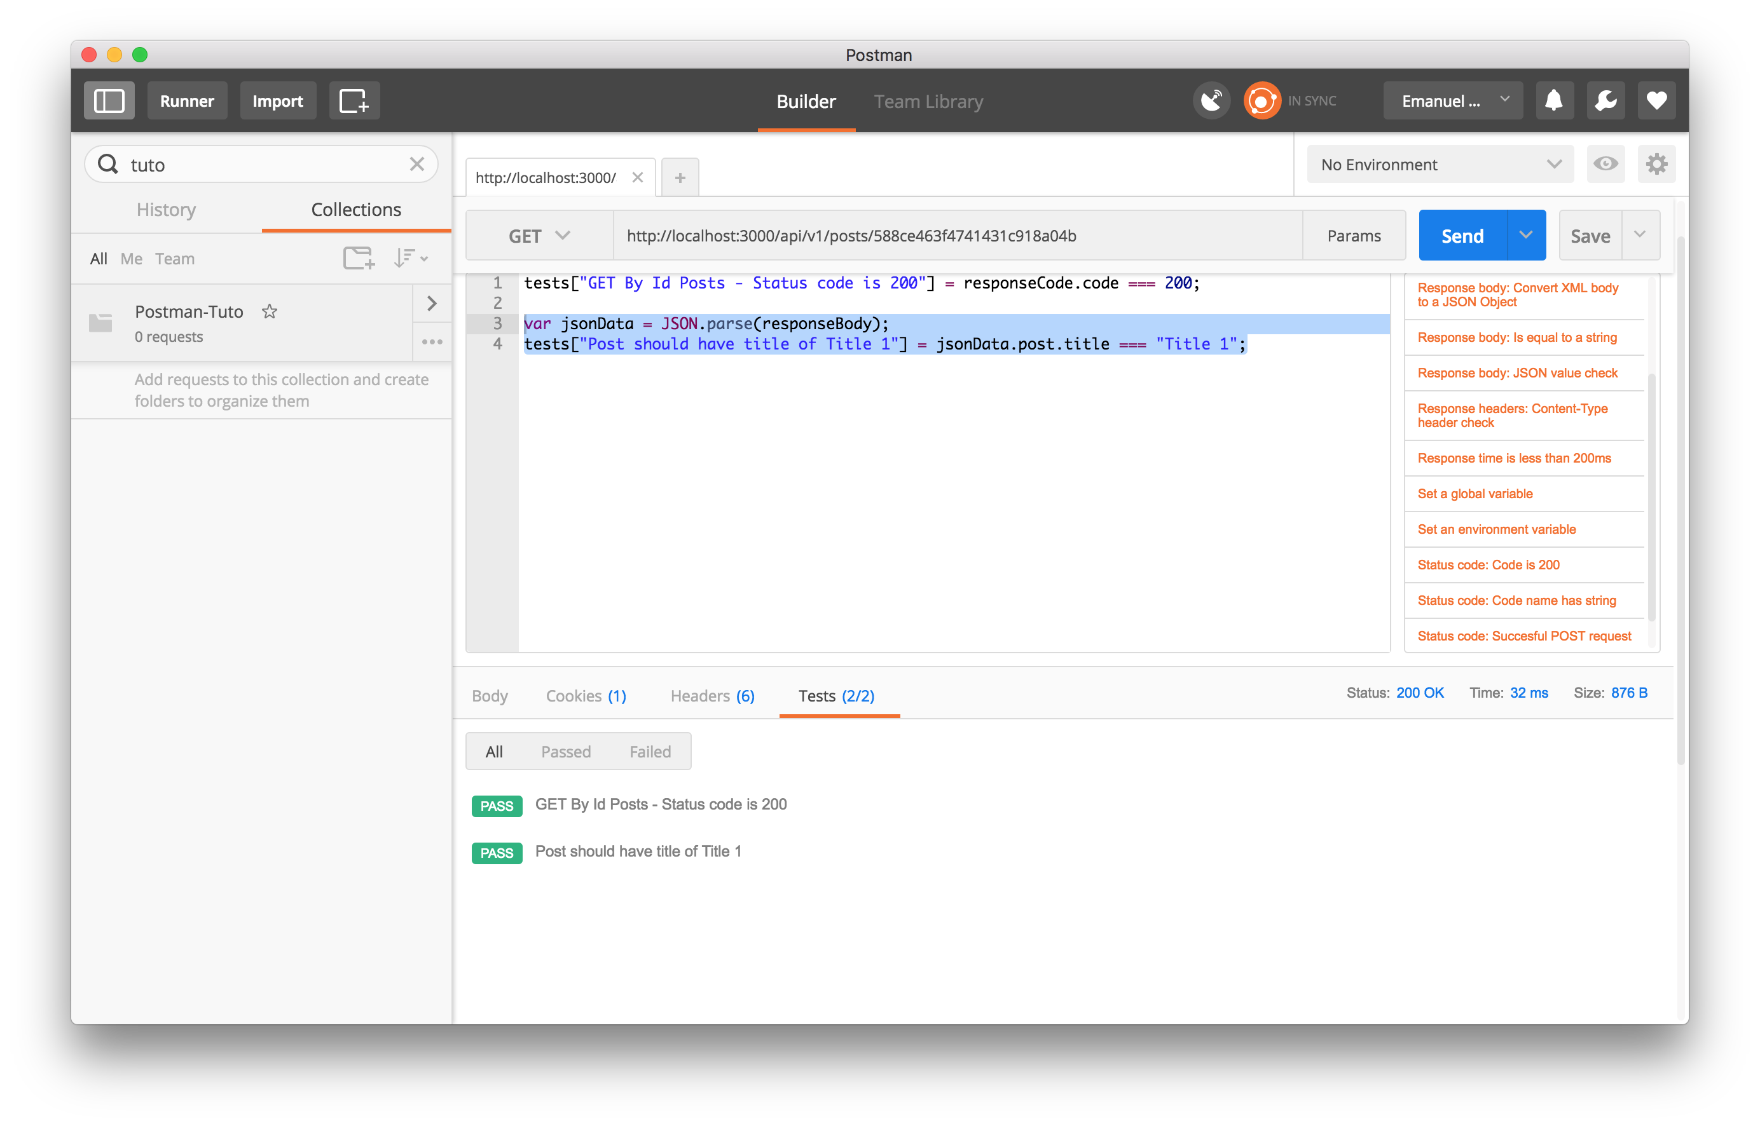
Task: Insert snippet Status code: Code name has string
Action: (x=1518, y=600)
